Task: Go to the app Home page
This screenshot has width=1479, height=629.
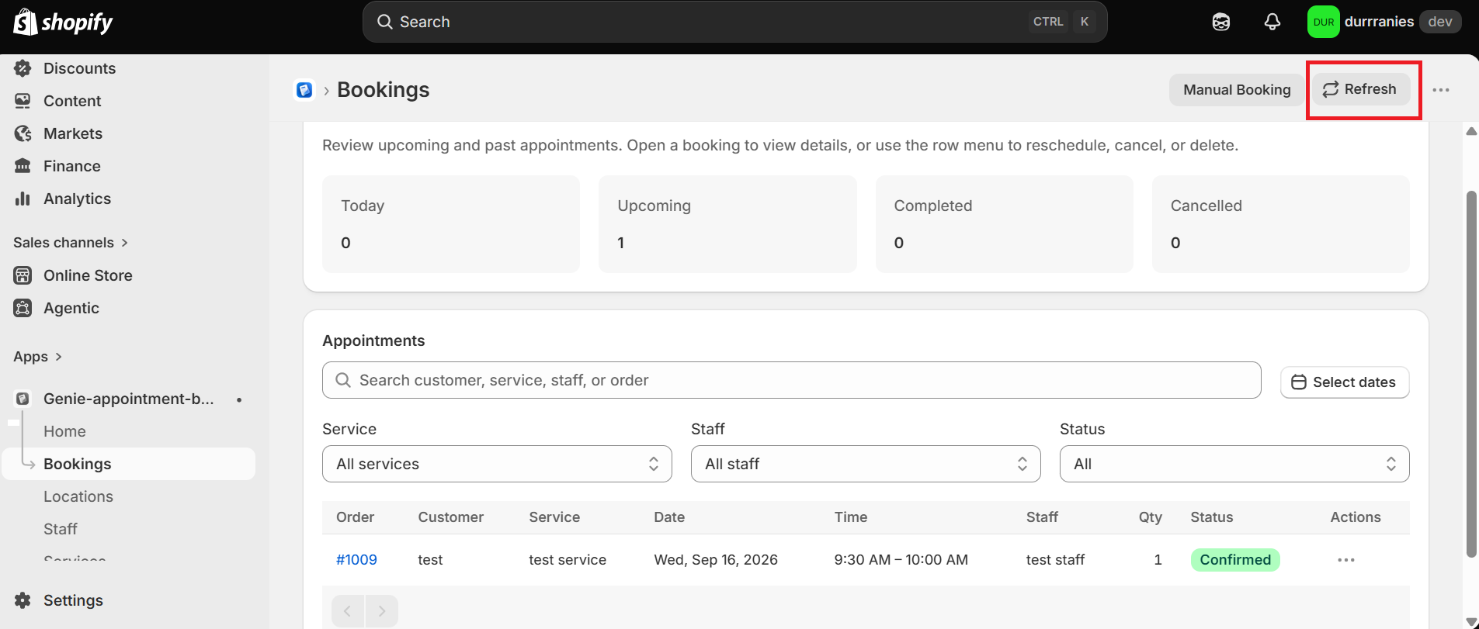Action: [x=64, y=431]
